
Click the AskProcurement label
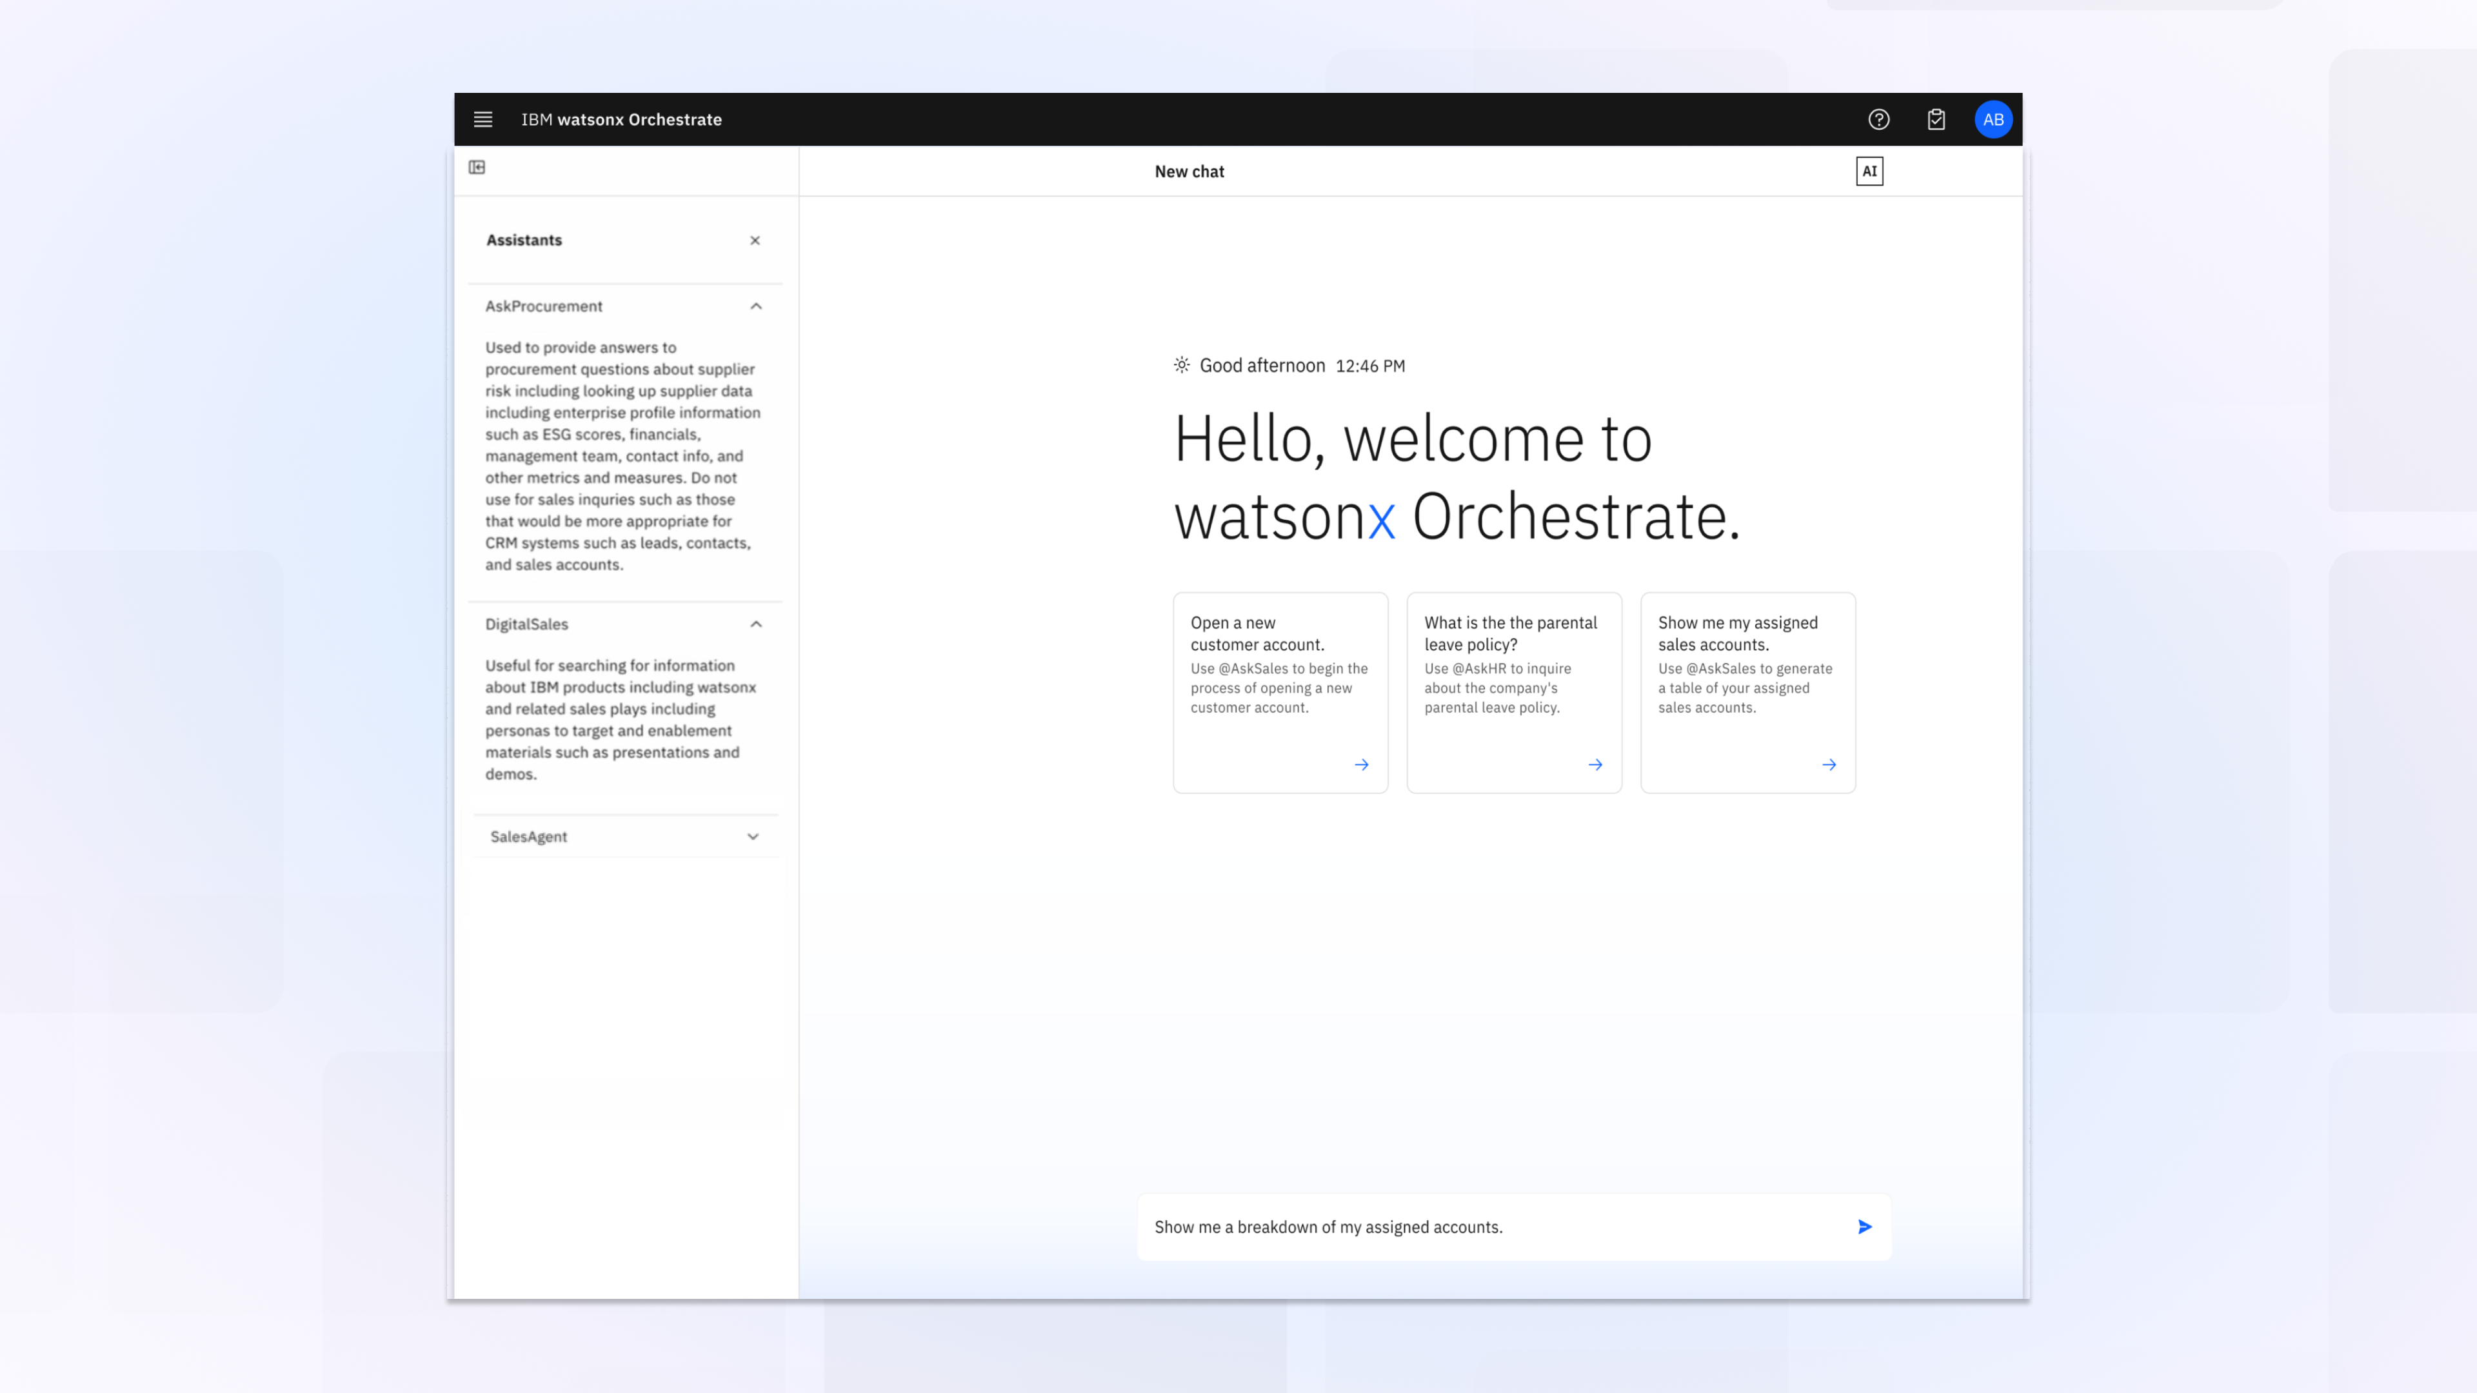(543, 306)
